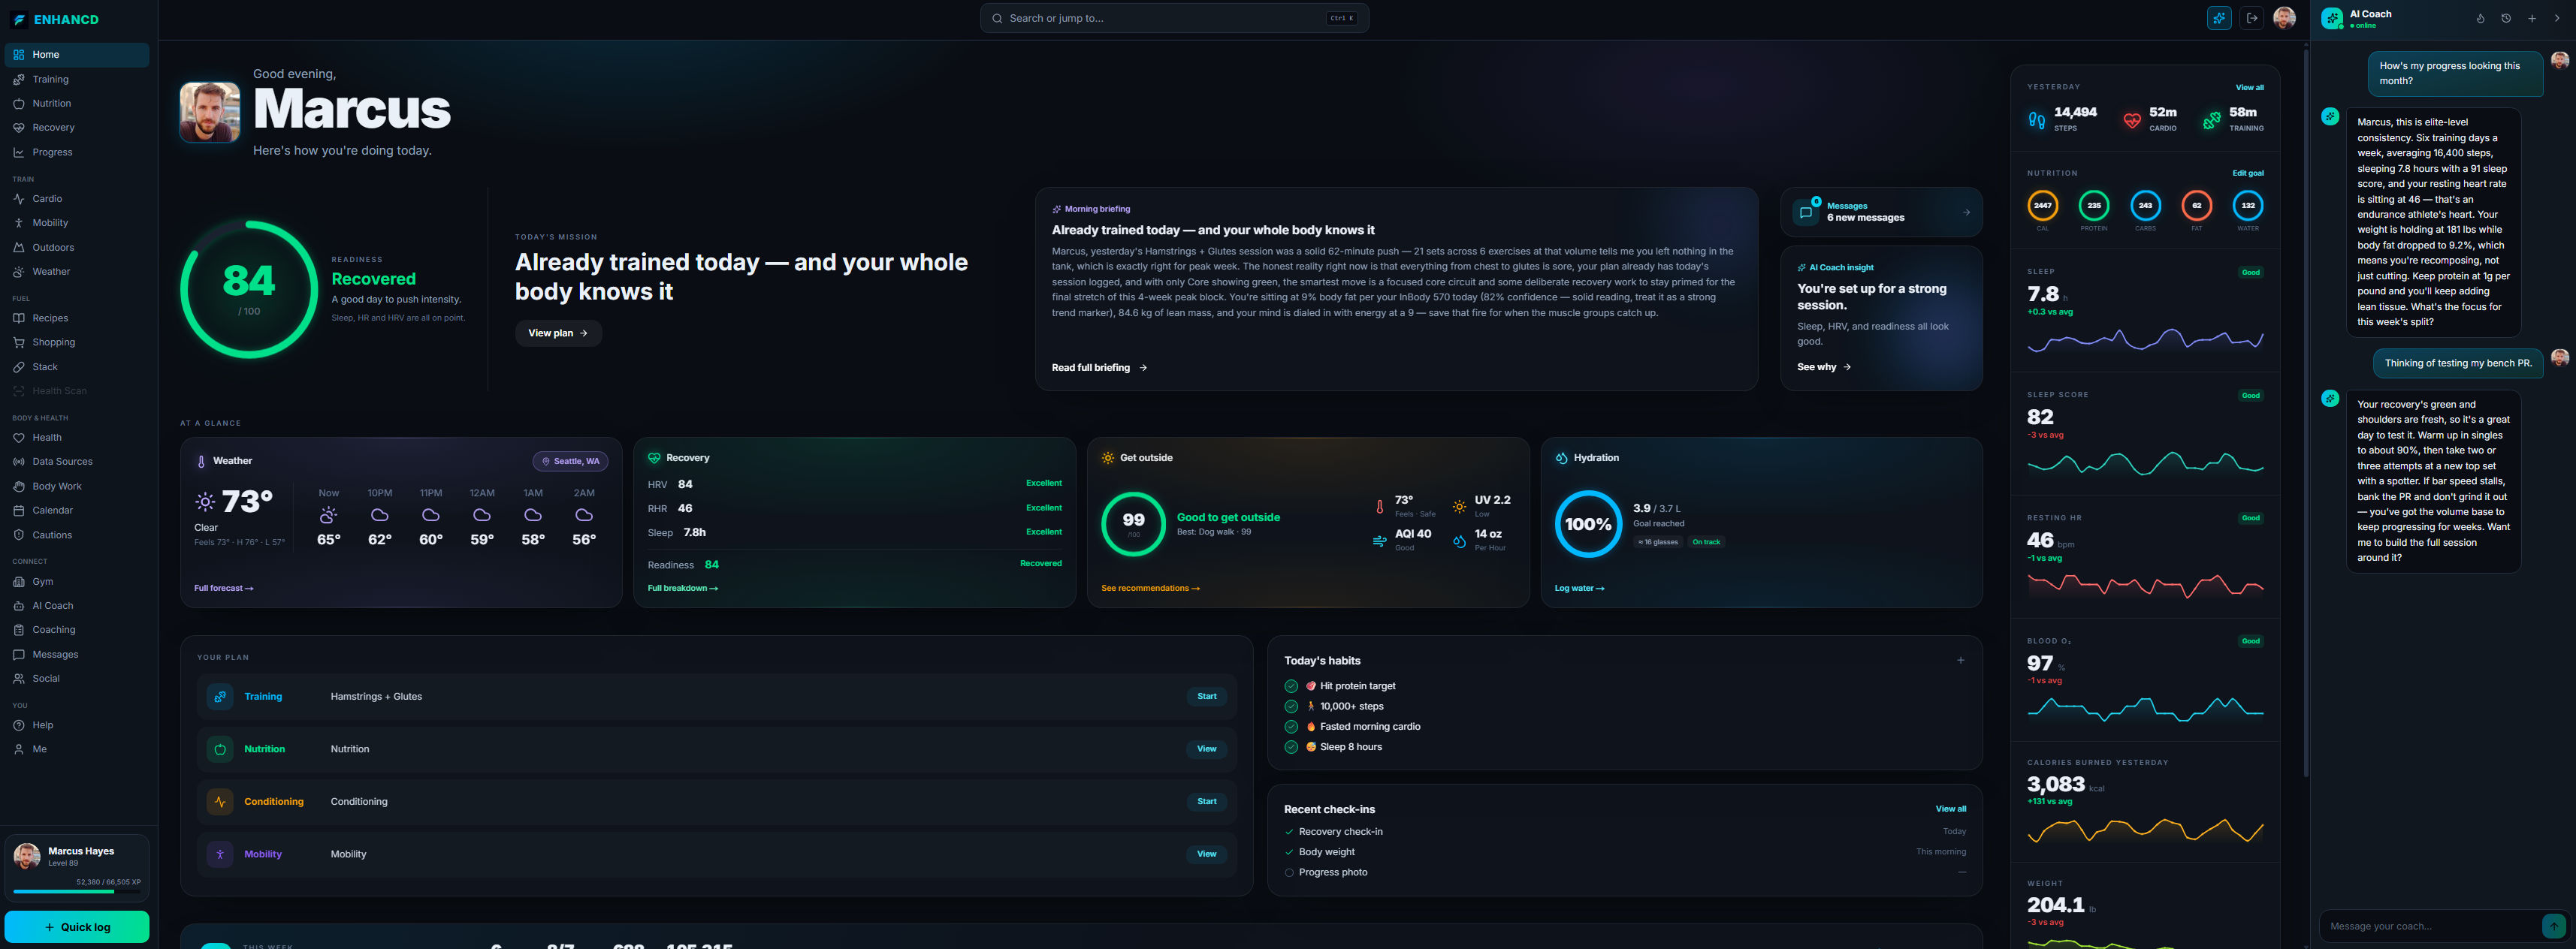This screenshot has height=949, width=2576.
Task: Click the Message your coach input
Action: pos(2430,926)
